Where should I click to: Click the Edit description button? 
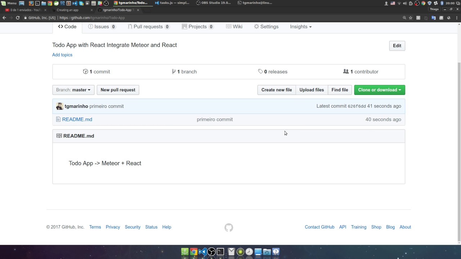tap(397, 46)
